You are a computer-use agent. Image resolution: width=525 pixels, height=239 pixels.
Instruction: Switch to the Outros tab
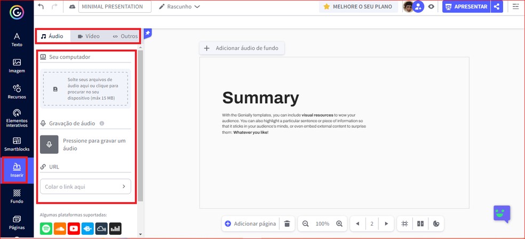coord(125,36)
